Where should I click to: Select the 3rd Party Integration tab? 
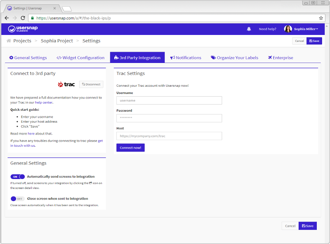(x=137, y=57)
